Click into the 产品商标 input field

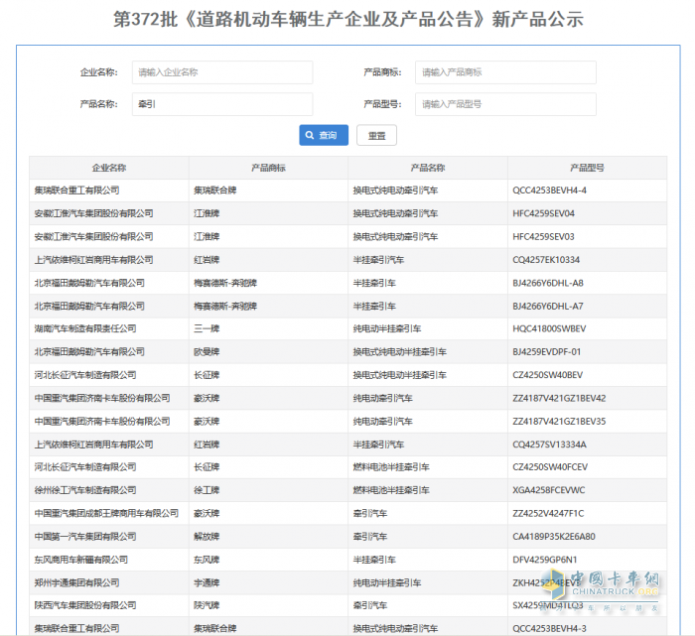click(x=504, y=72)
